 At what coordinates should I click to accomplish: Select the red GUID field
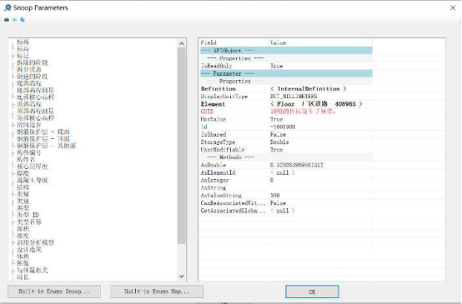click(x=207, y=112)
